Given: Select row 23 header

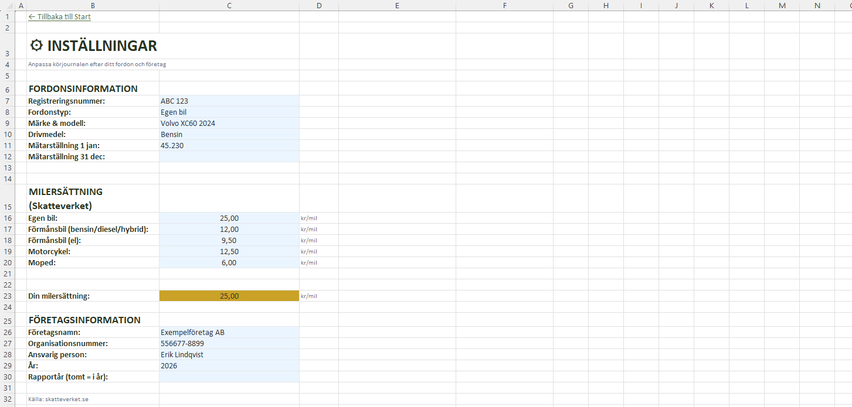Looking at the screenshot, I should pyautogui.click(x=8, y=296).
